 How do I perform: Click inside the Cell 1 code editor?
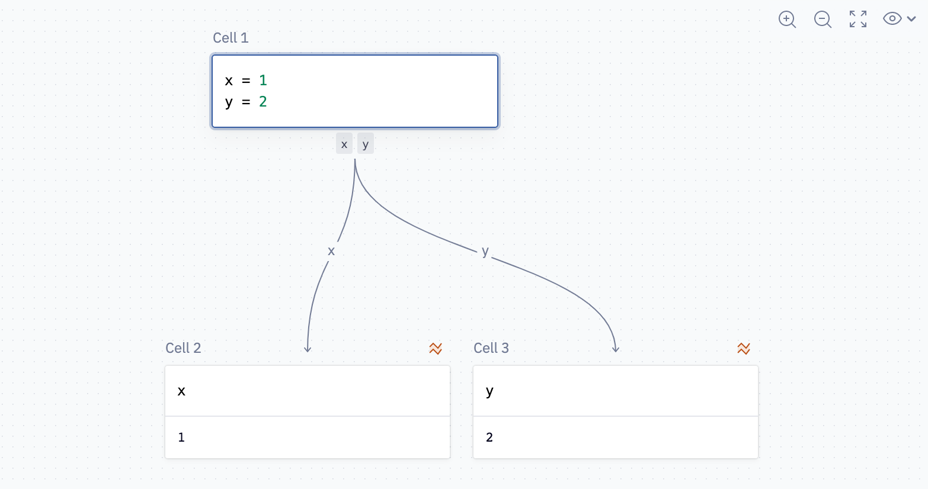(355, 91)
